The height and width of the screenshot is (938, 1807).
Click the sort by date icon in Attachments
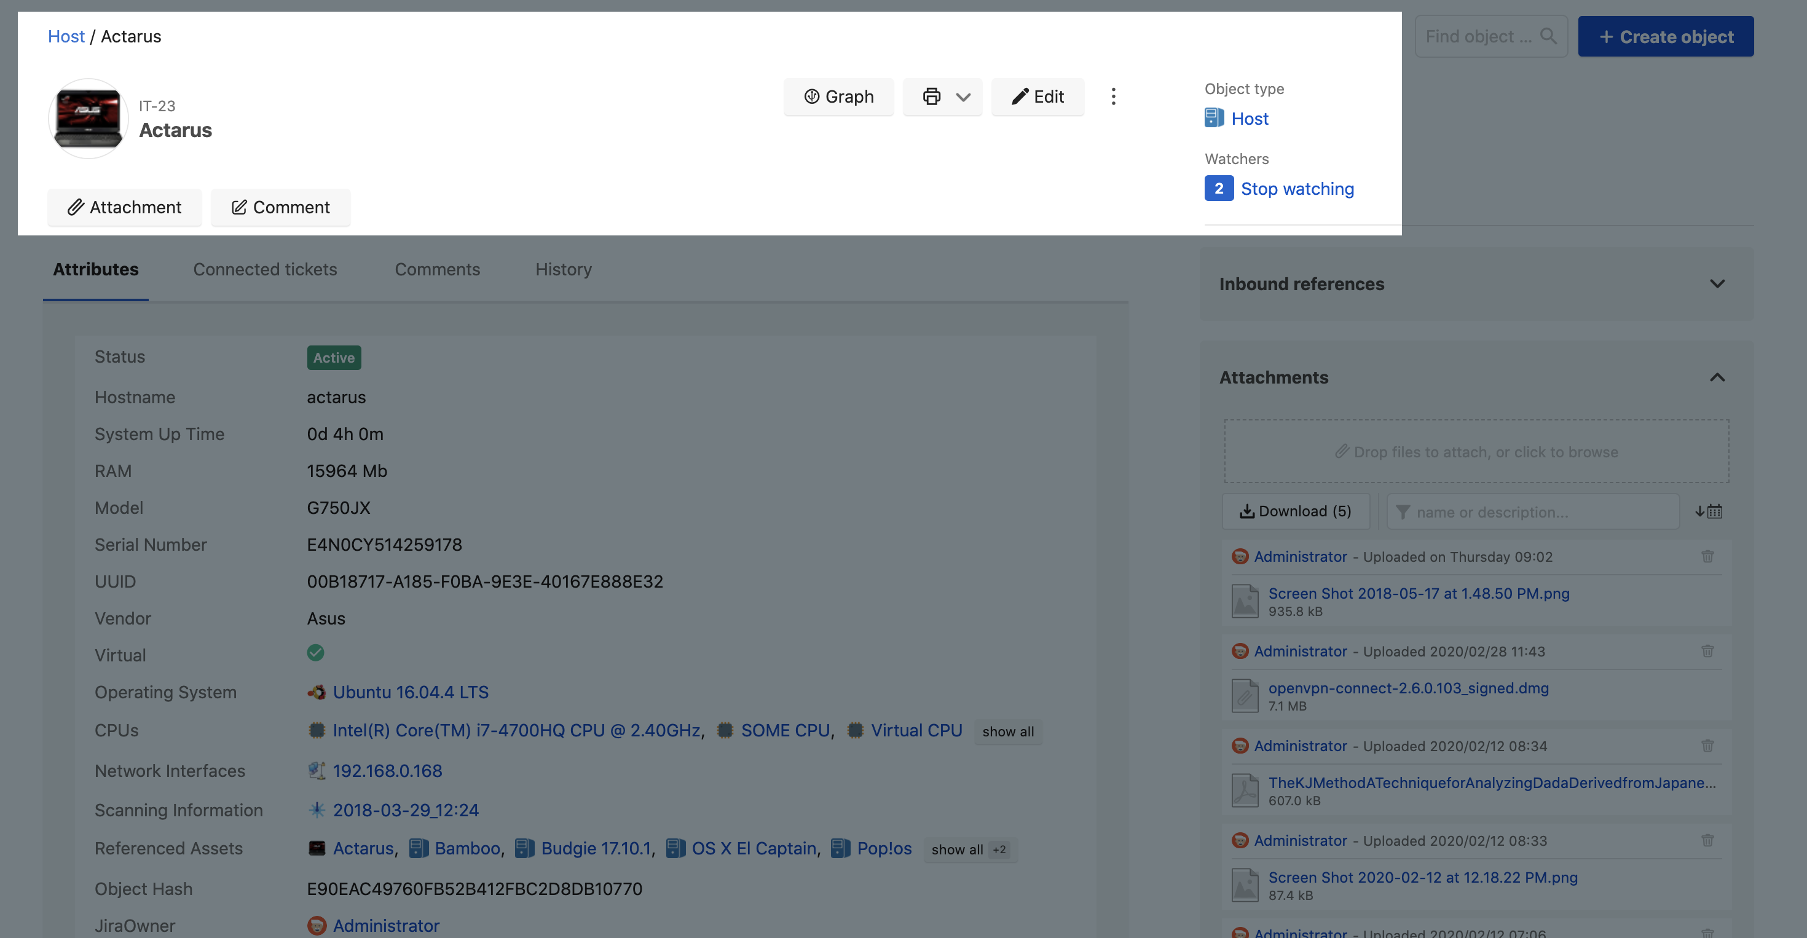click(x=1709, y=511)
